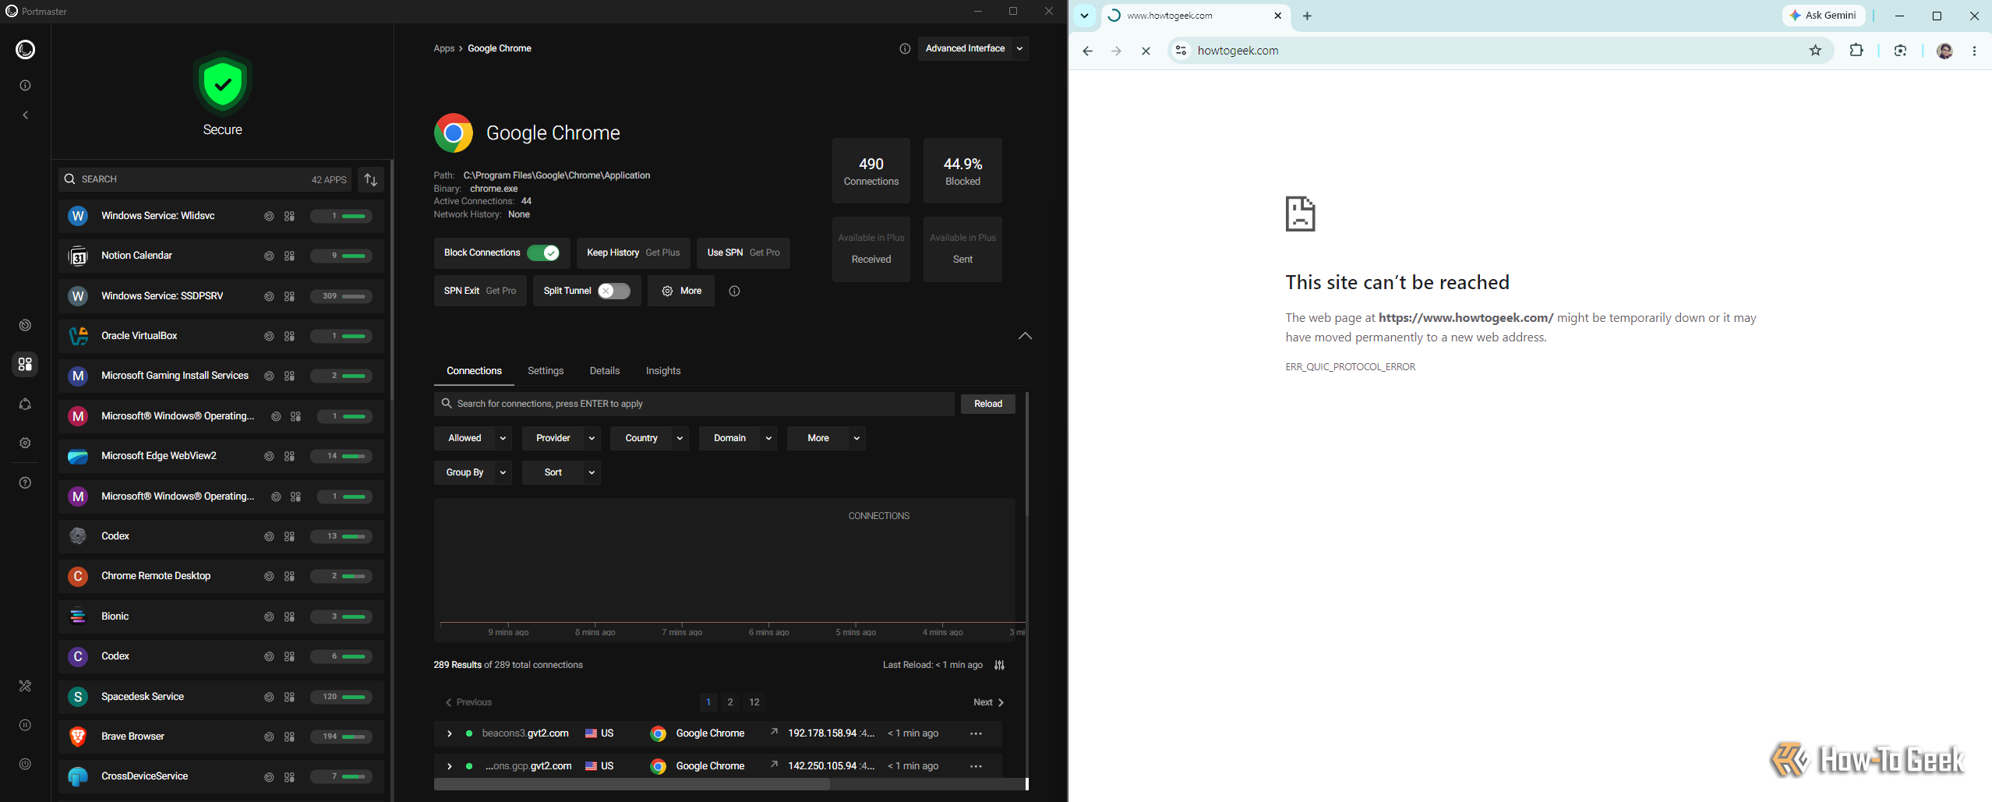Click the info icon next to Advanced Interface
This screenshot has height=802, width=1992.
coord(905,48)
